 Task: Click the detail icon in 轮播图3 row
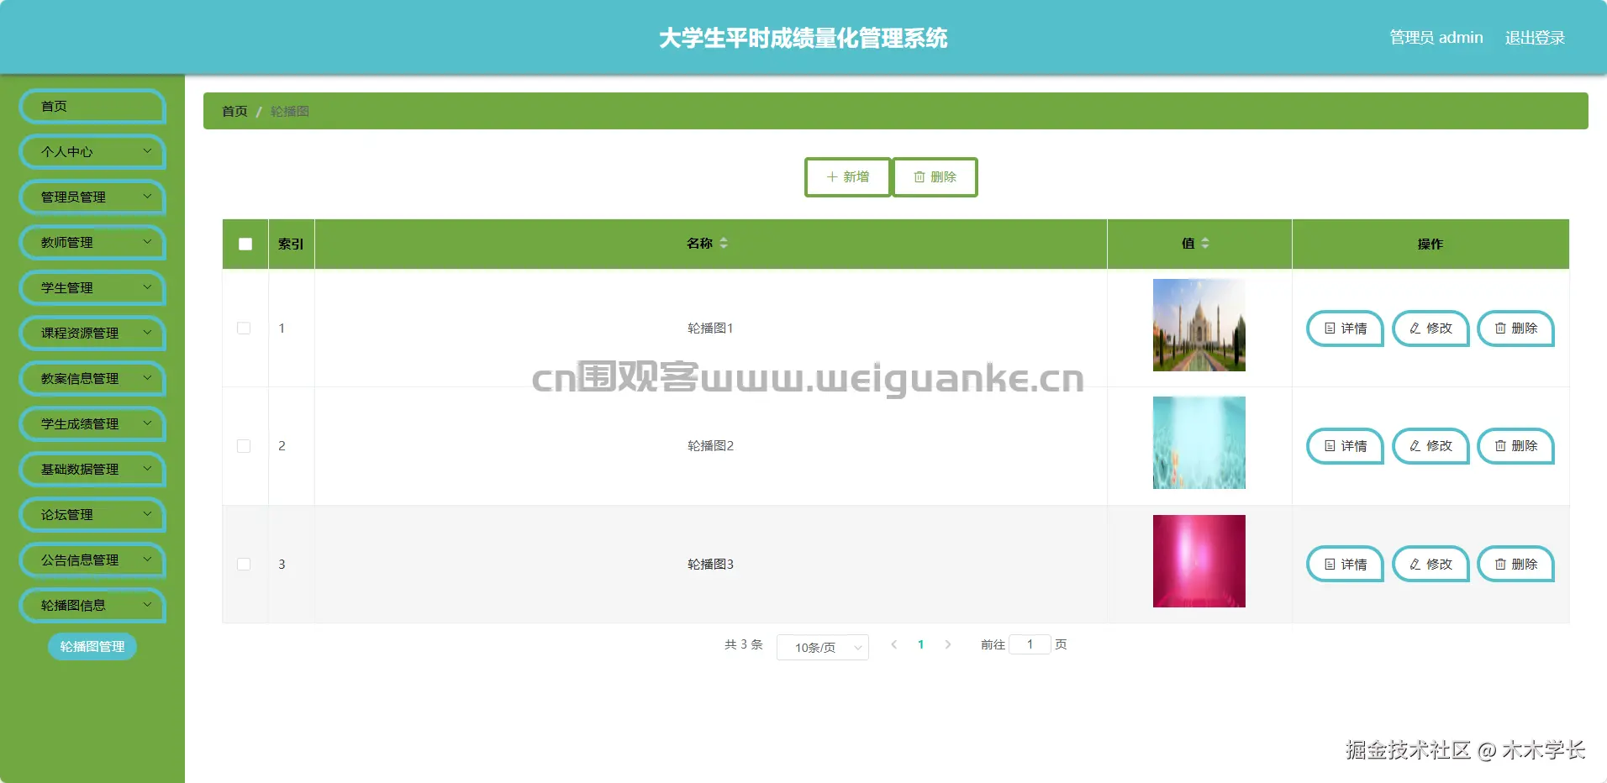click(1330, 565)
